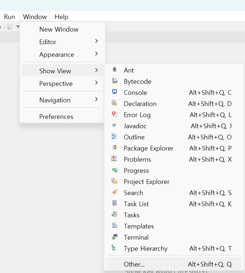This screenshot has width=245, height=273.
Task: Click the Type Hierarchy icon
Action: point(113,247)
